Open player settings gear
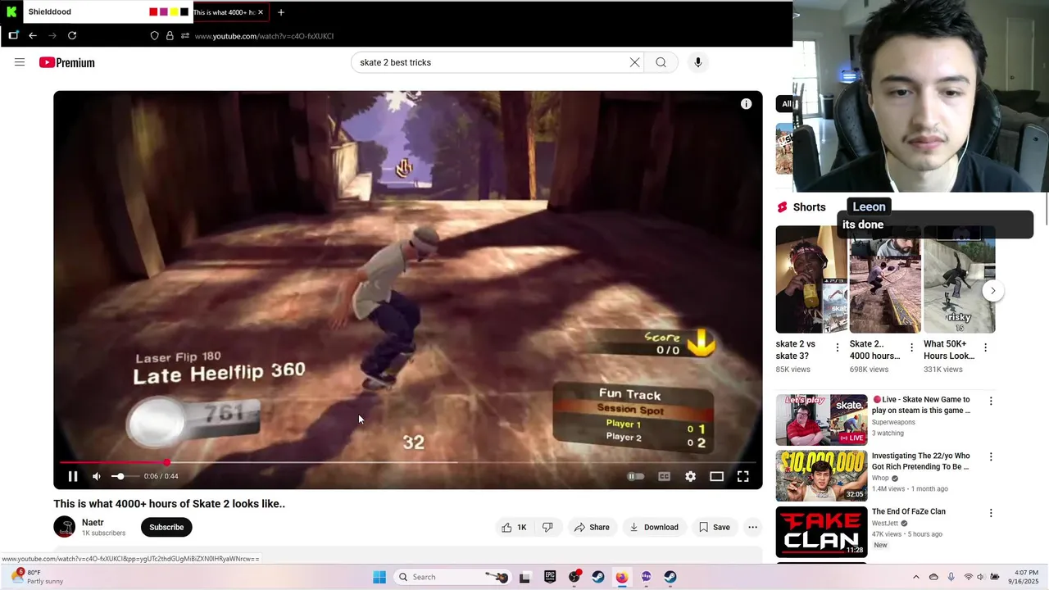Screen dimensions: 1049x590 (690, 476)
